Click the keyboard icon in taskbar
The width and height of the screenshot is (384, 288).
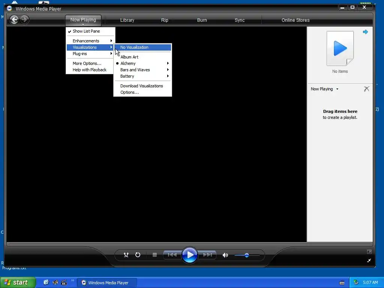342,283
